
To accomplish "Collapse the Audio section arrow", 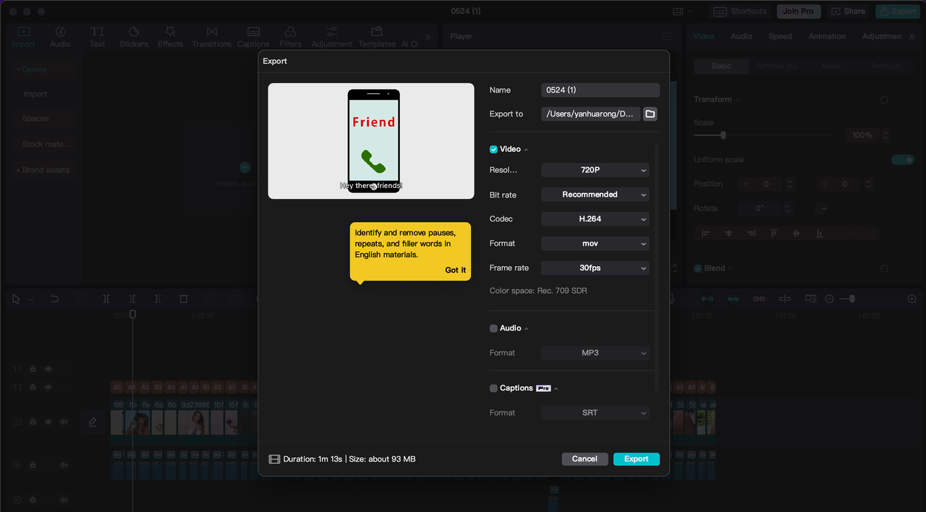I will pos(526,329).
